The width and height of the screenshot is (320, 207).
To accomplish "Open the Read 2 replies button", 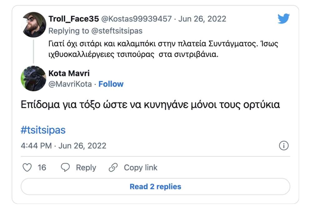I will point(155,187).
